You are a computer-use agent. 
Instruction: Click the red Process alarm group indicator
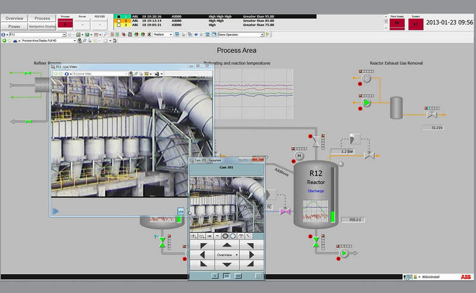coord(65,24)
